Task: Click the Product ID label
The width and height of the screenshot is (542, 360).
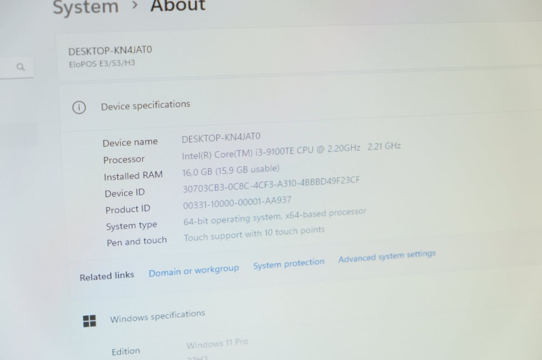Action: coord(128,210)
